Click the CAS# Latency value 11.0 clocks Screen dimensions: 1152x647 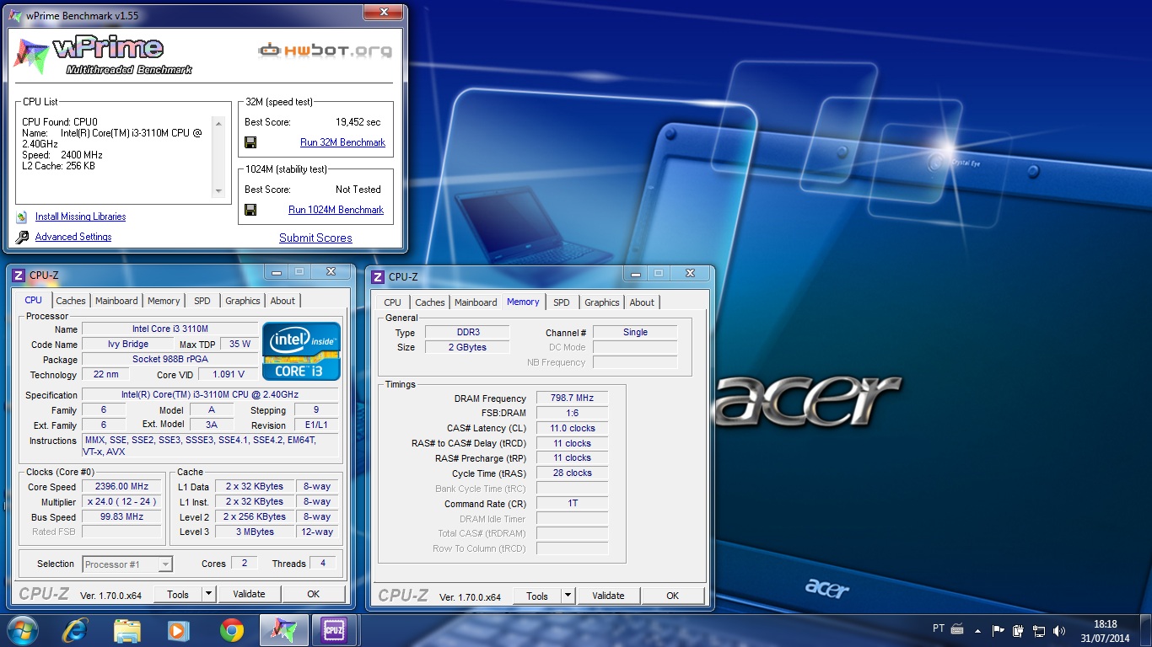pyautogui.click(x=572, y=428)
